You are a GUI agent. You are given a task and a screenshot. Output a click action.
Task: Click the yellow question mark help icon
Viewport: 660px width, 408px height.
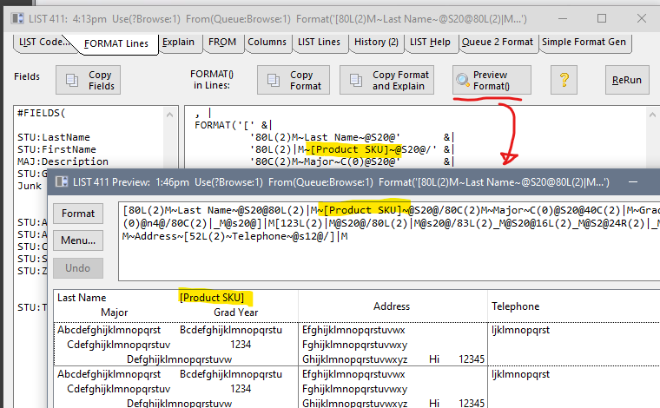(x=564, y=81)
